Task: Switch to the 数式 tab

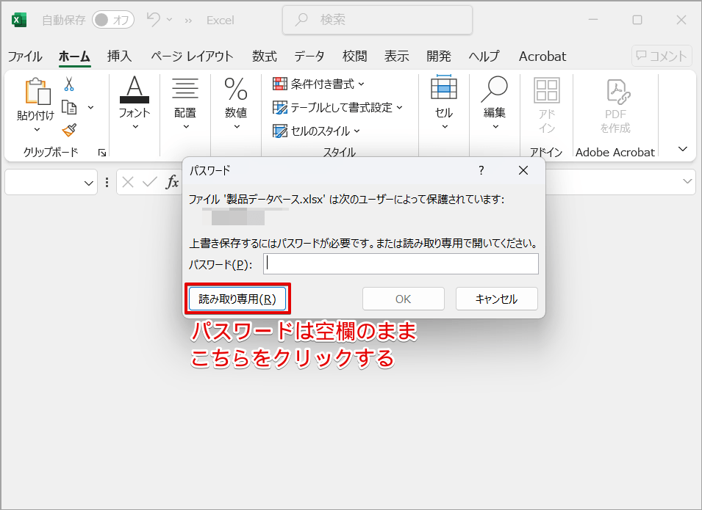Action: coord(264,57)
